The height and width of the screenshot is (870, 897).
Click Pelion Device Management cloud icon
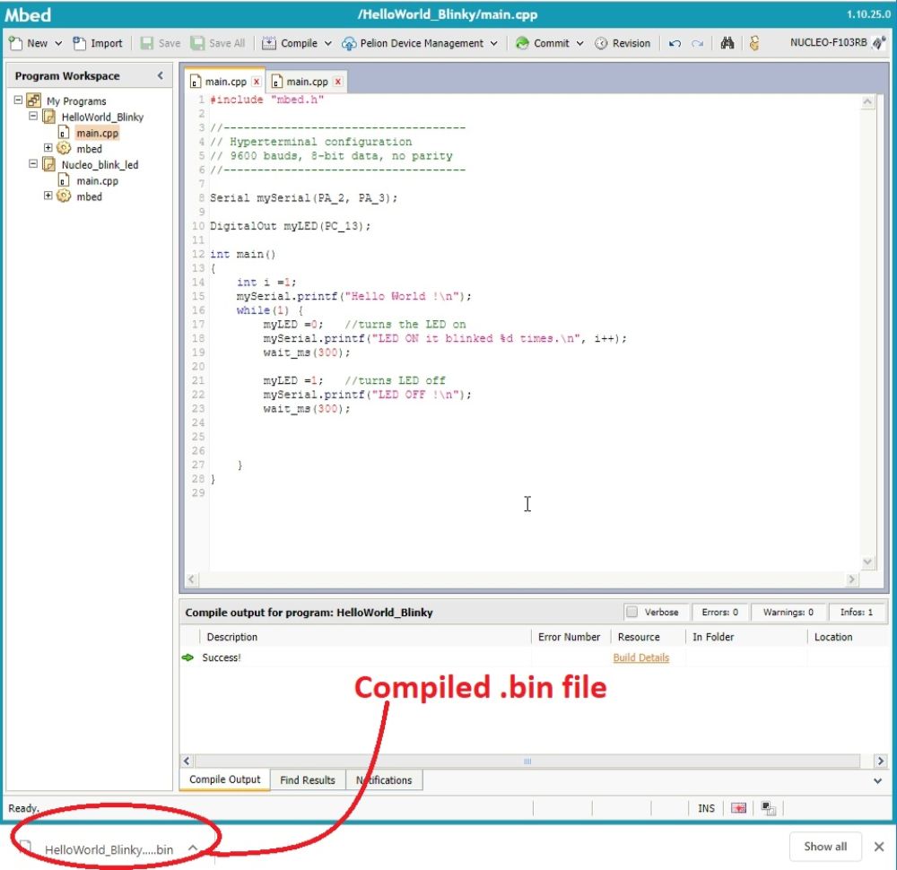pos(348,43)
